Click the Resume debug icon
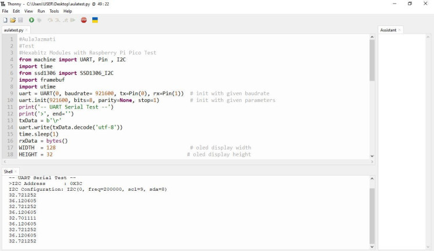This screenshot has width=434, height=251. (x=73, y=20)
